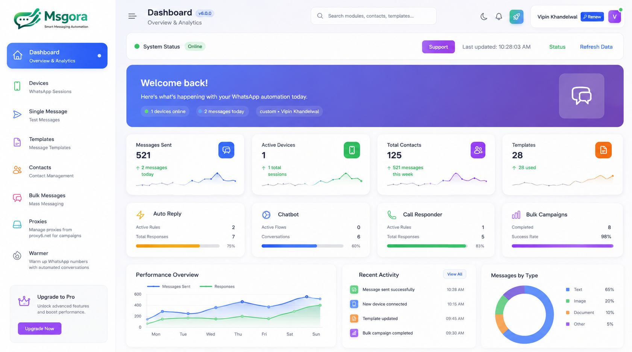This screenshot has width=632, height=352.
Task: Click the 1 devices online chip
Action: coord(165,111)
